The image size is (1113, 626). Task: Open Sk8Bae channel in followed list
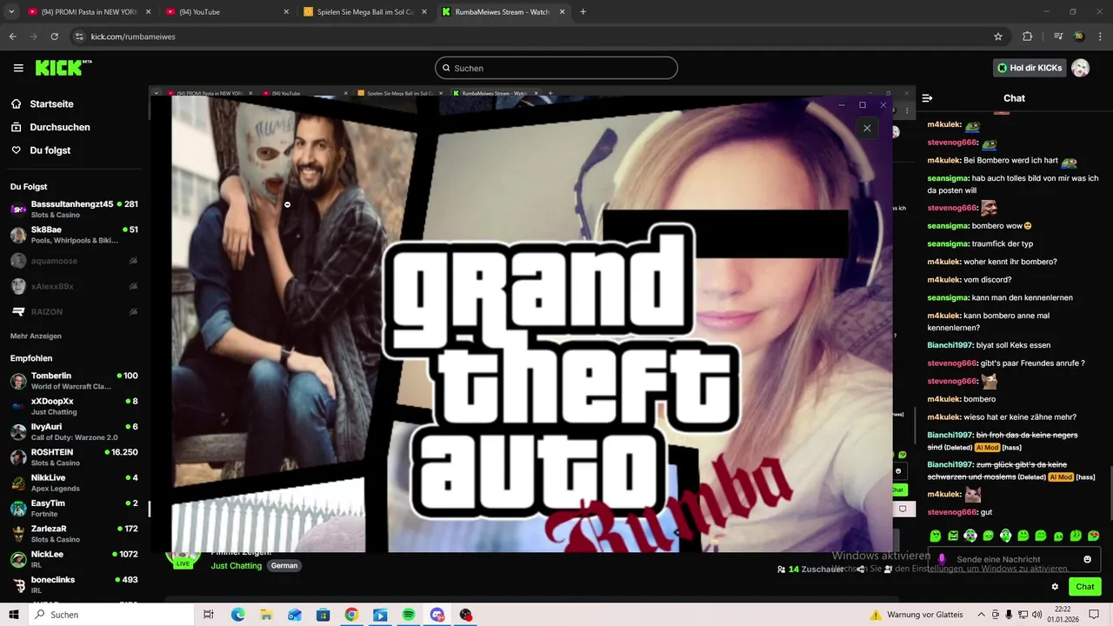(75, 235)
